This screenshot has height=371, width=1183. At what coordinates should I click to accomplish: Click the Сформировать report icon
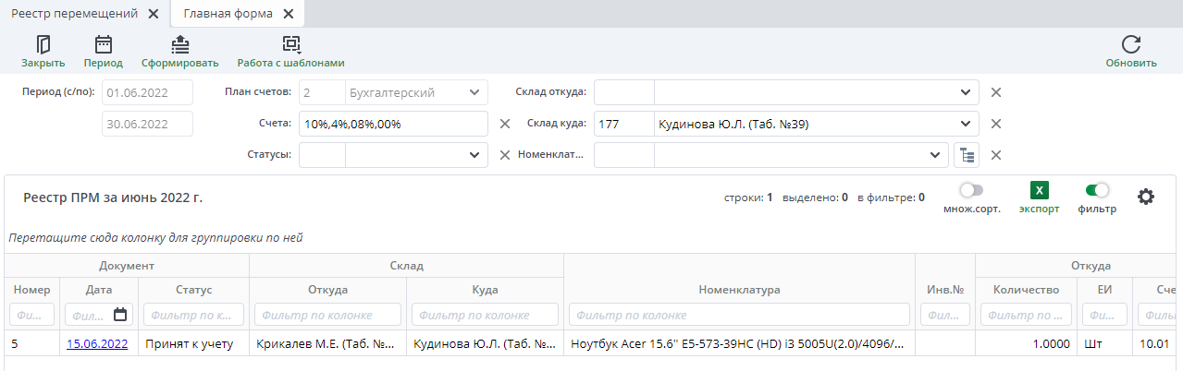179,44
